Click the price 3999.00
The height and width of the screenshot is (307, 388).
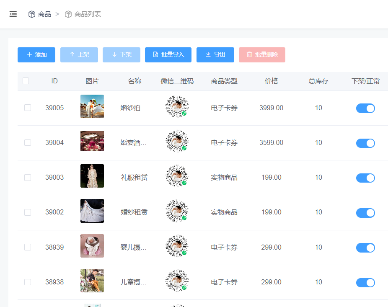point(271,108)
